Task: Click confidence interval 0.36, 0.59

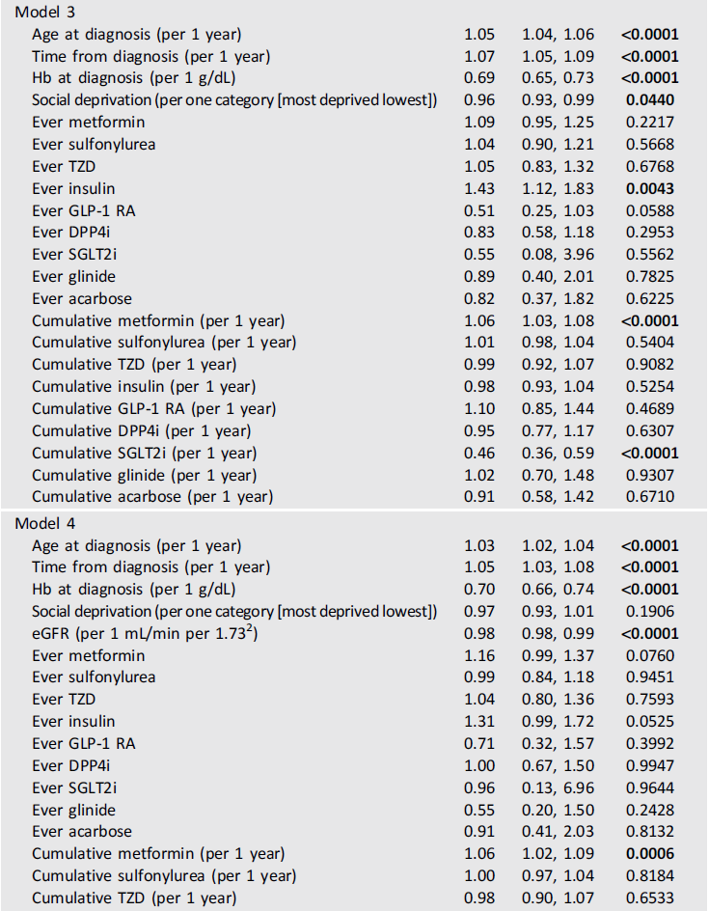Action: click(x=552, y=454)
